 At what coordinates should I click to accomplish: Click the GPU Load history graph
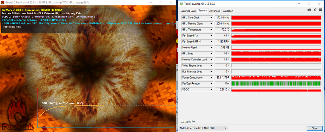tap(276, 54)
